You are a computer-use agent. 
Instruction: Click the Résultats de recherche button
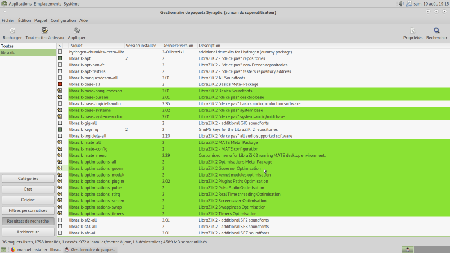point(28,221)
